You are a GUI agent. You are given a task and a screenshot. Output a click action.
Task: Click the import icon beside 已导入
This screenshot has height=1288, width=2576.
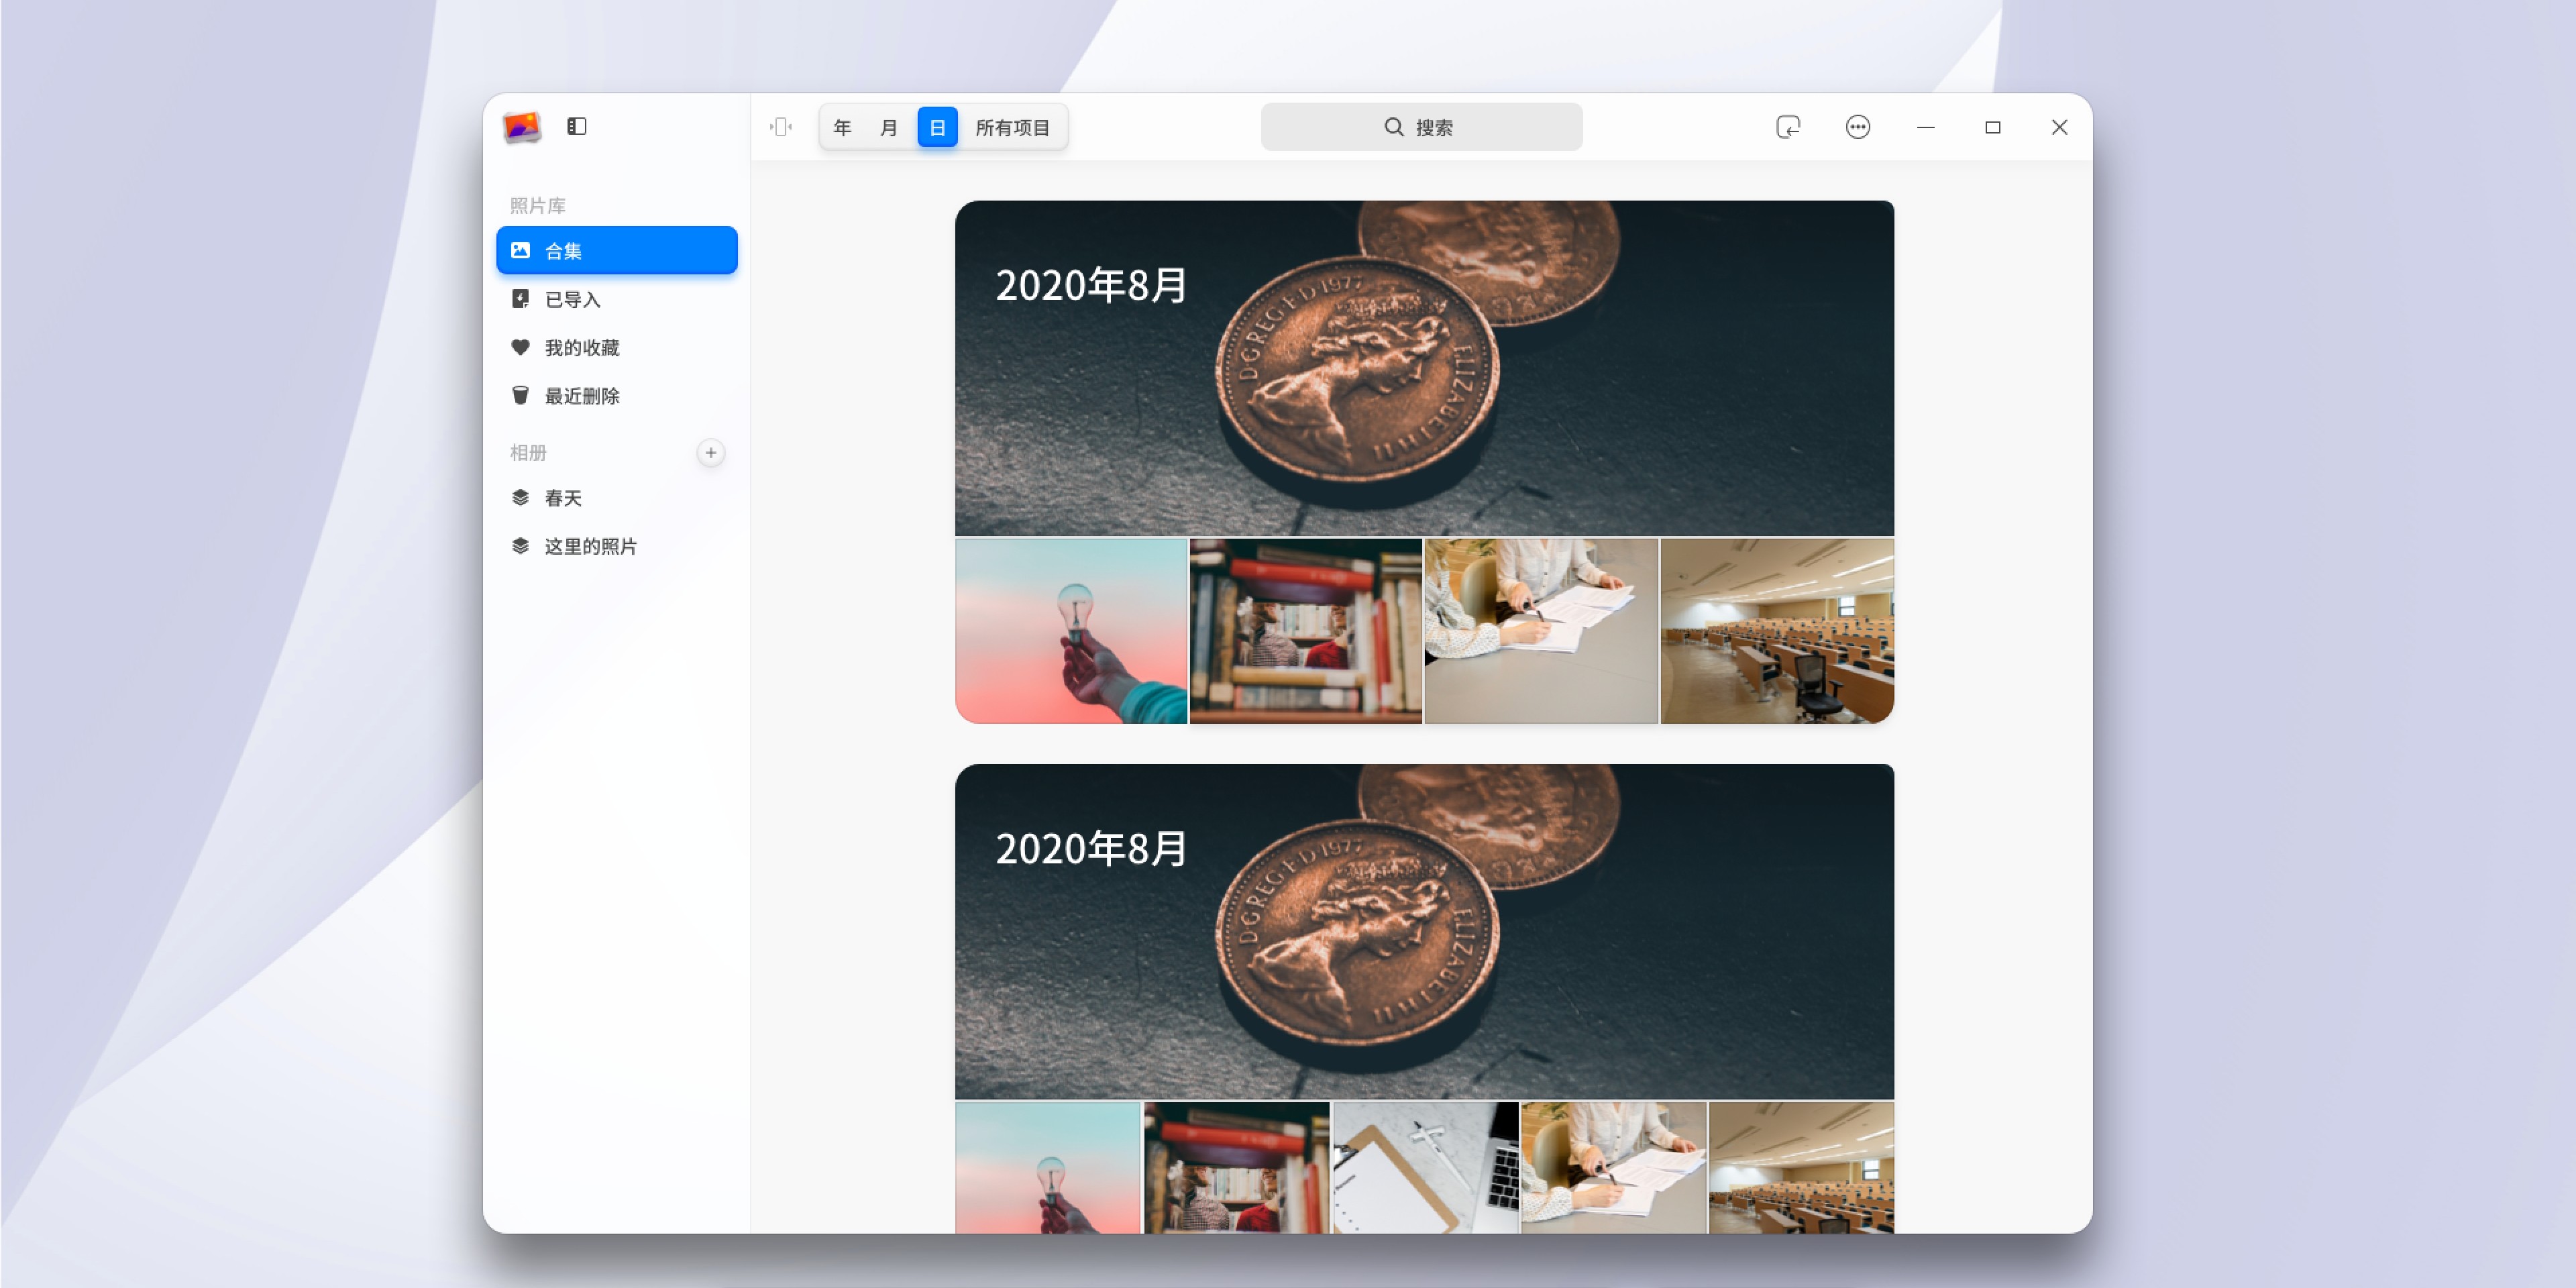click(x=520, y=299)
